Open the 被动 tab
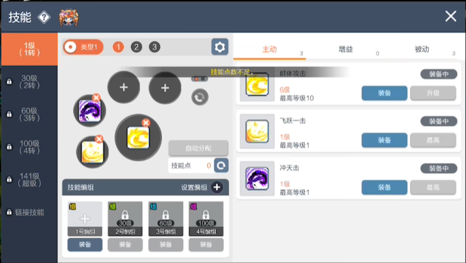The image size is (466, 263). click(x=422, y=49)
